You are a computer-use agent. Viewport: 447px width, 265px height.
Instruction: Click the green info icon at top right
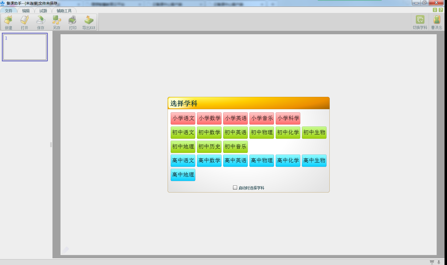click(435, 10)
